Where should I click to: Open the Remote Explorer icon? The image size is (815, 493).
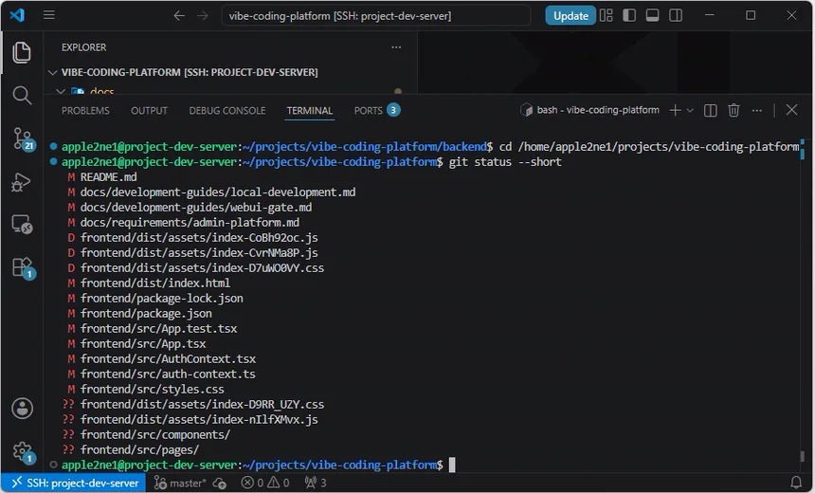click(x=22, y=225)
